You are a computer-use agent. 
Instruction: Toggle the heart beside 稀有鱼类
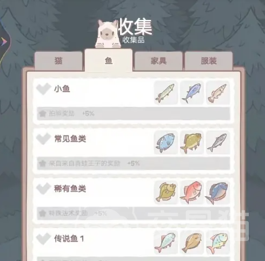(x=43, y=188)
